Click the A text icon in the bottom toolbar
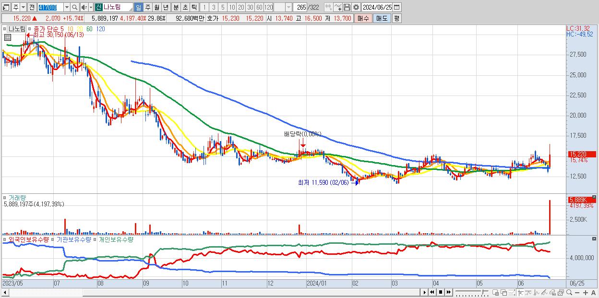The height and width of the screenshot is (298, 599). 593,292
